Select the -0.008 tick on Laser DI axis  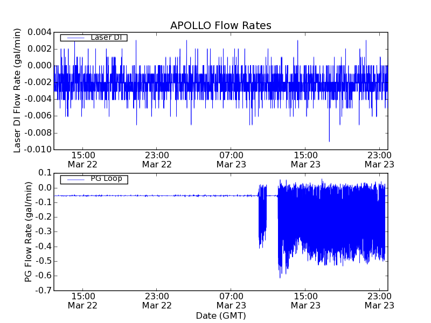(38, 133)
